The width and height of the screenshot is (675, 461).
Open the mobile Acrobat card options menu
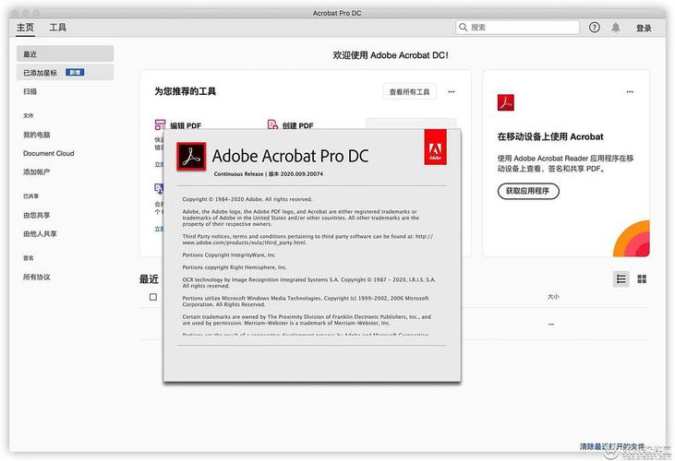pos(630,91)
